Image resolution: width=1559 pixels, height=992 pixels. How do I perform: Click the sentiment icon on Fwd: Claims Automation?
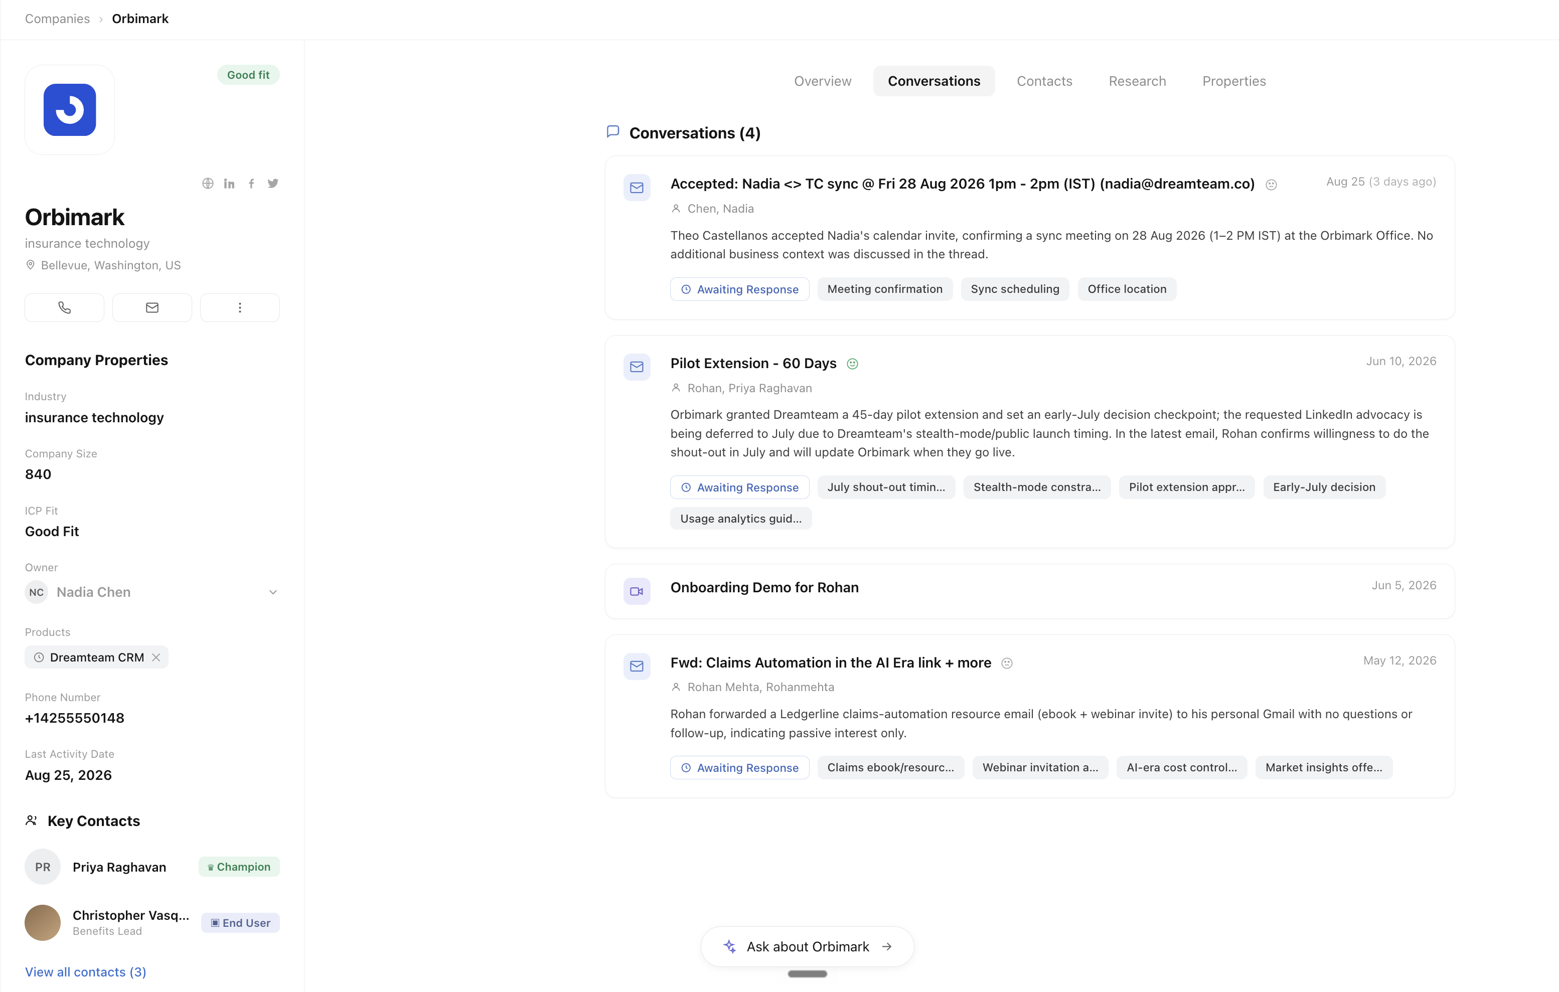click(1007, 664)
